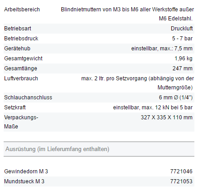Click the Verpackungs-Maße label
This screenshot has width=198, height=191.
[21, 122]
